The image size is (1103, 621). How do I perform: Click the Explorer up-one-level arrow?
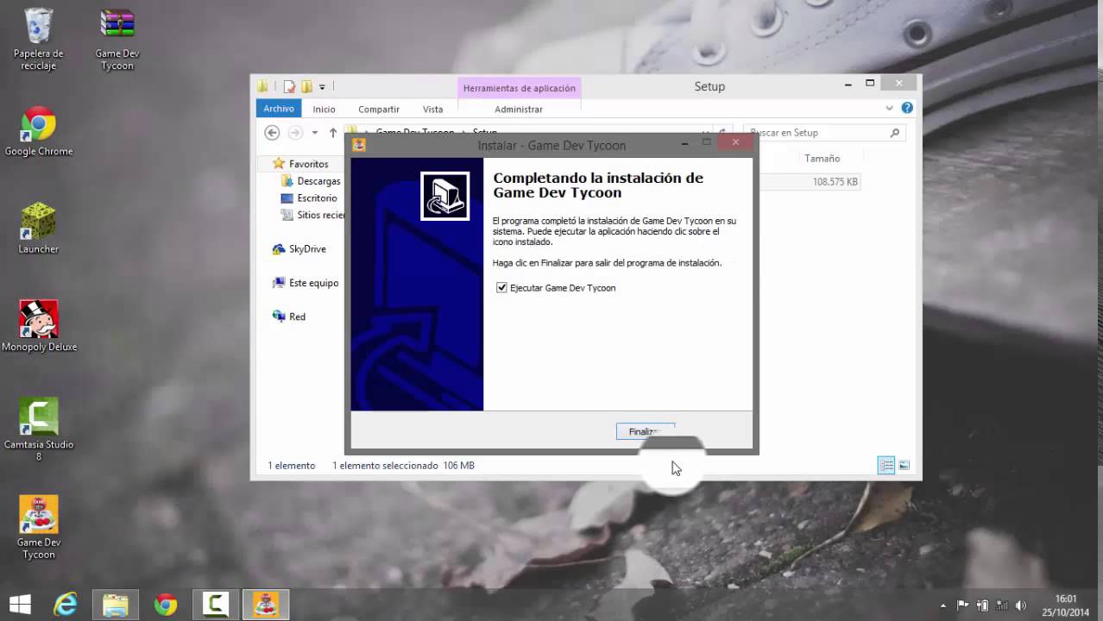(x=333, y=133)
